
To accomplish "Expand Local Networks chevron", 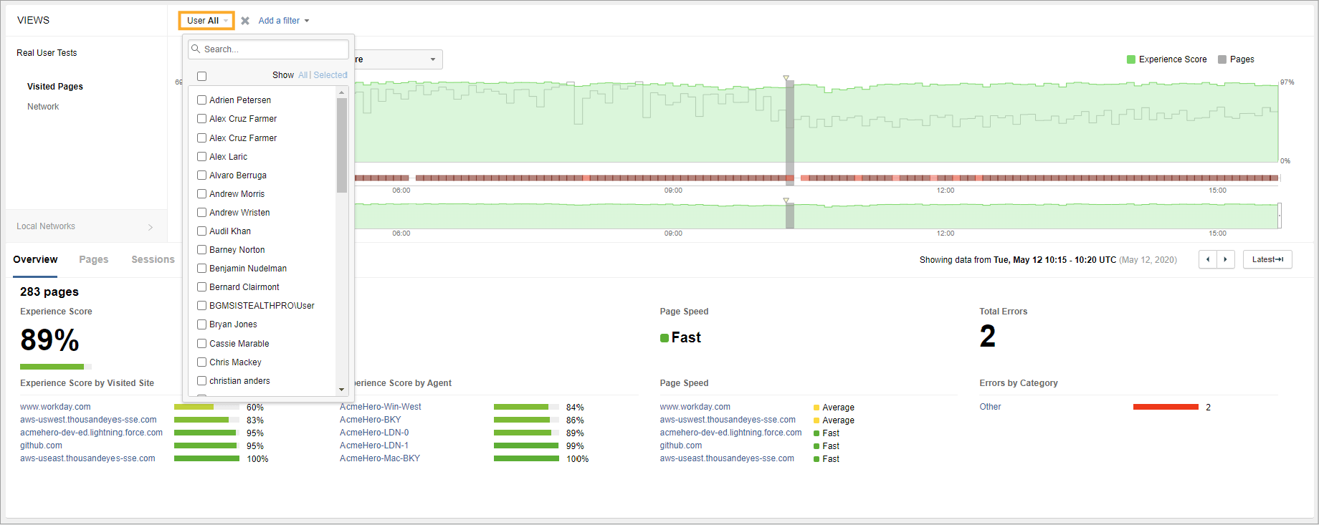I will 150,227.
